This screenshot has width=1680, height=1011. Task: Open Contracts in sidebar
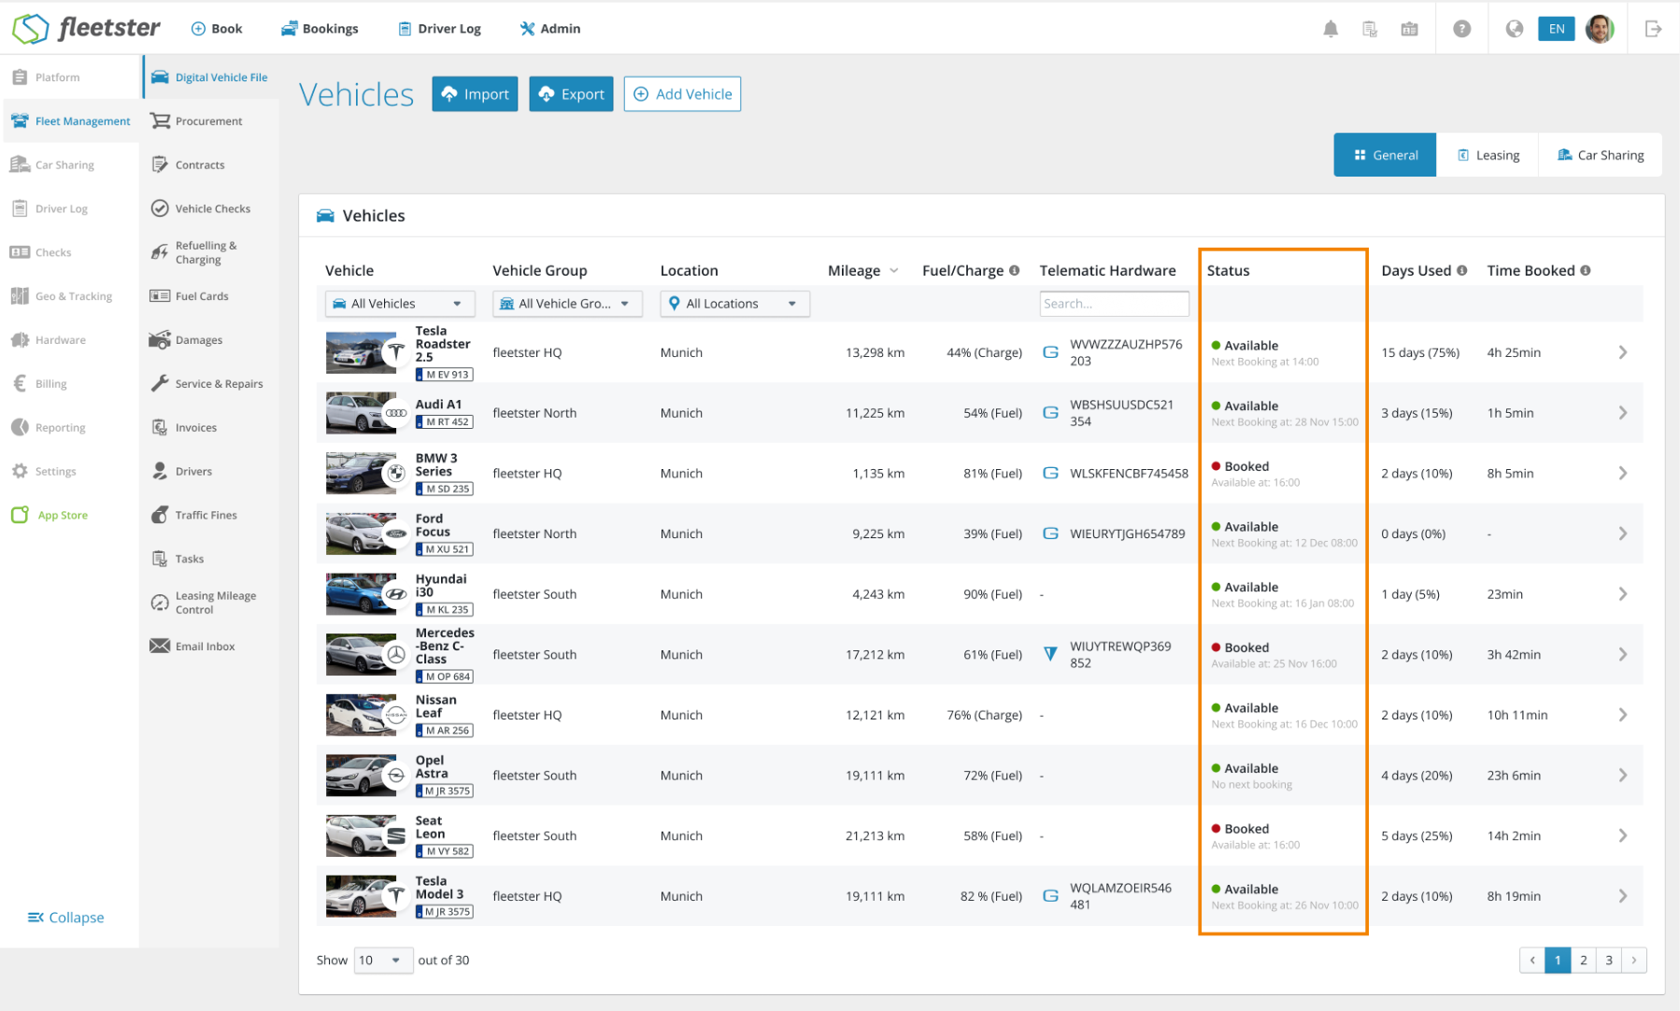point(188,165)
